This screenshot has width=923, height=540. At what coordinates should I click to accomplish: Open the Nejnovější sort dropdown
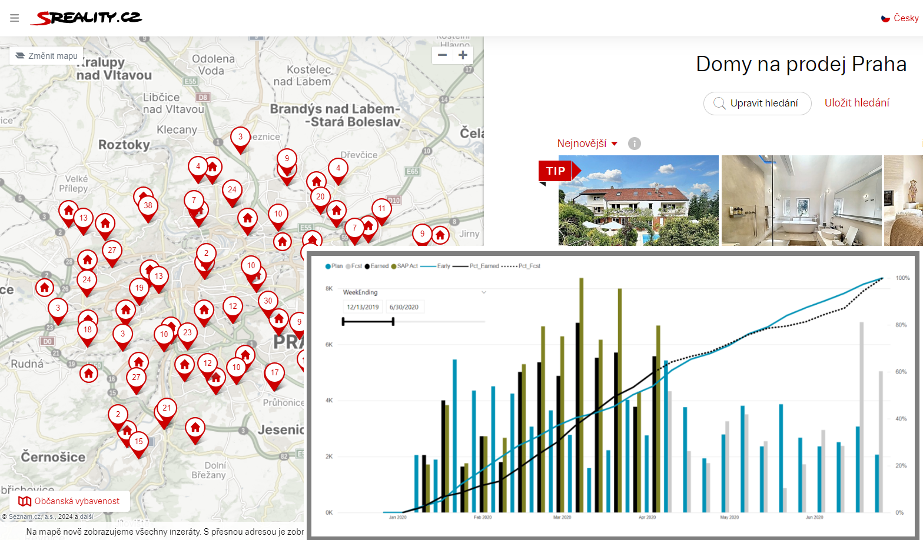point(587,144)
